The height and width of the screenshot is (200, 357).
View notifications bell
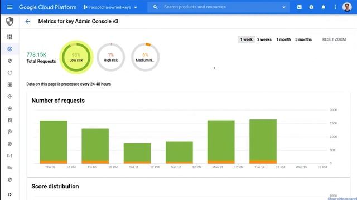coord(323,7)
